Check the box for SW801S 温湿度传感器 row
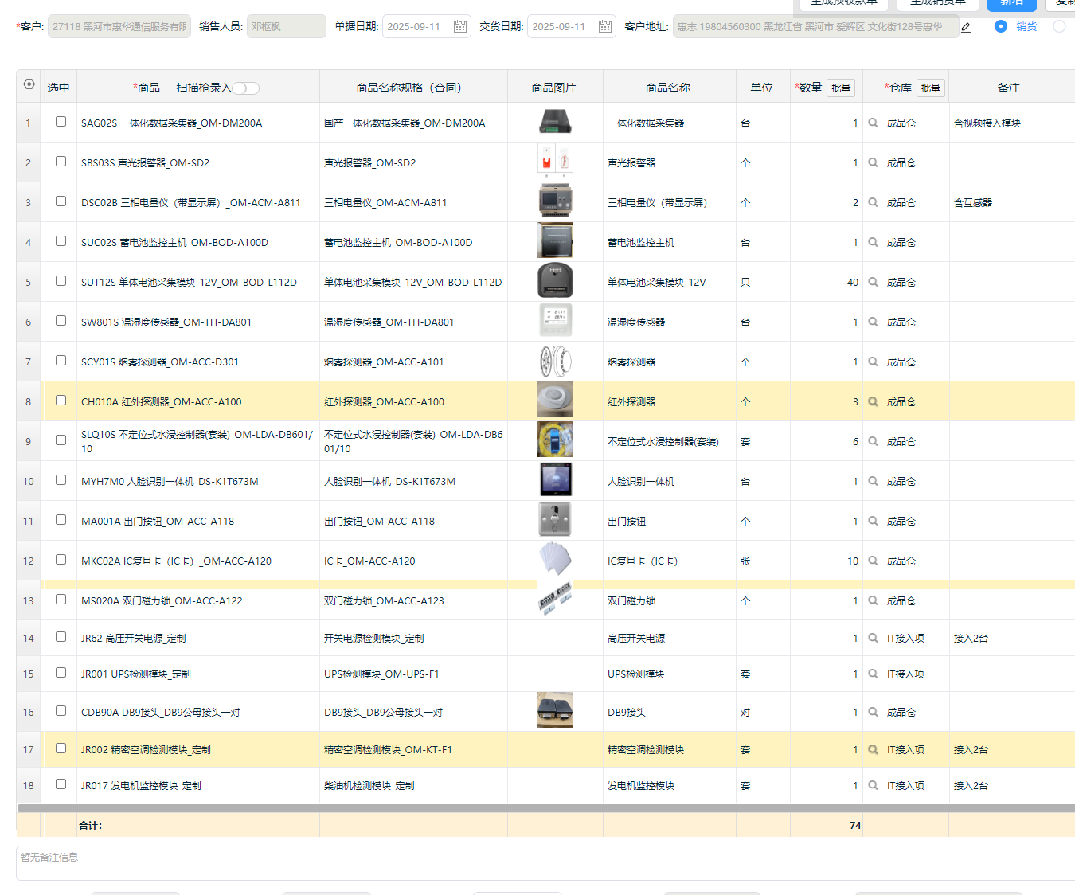Screen dimensions: 1075x895 point(61,321)
